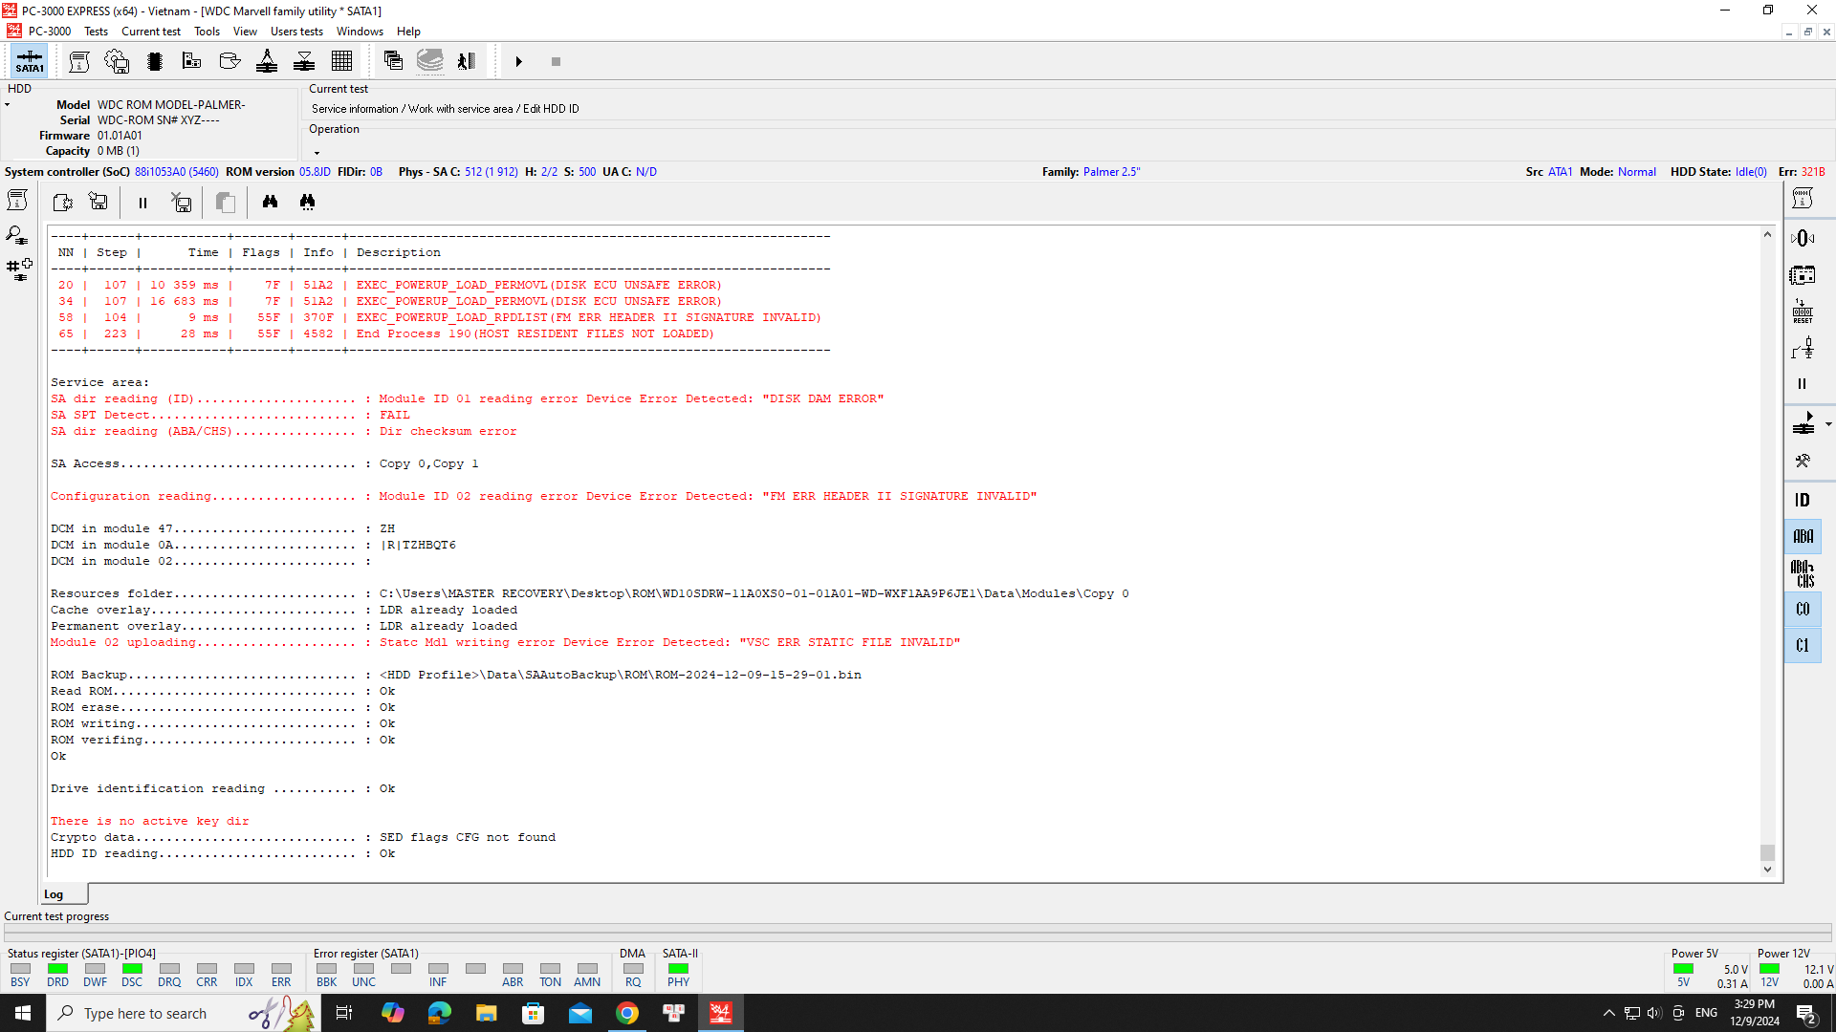Viewport: 1836px width, 1032px height.
Task: Open the Tools menu
Action: 207,32
